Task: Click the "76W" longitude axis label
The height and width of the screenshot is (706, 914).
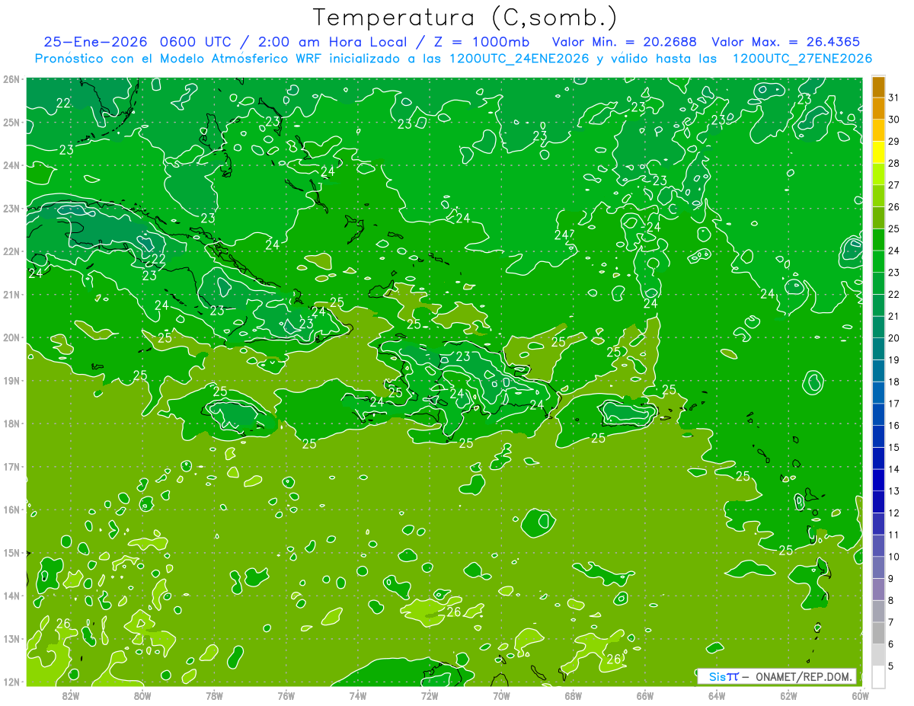Action: tap(286, 695)
